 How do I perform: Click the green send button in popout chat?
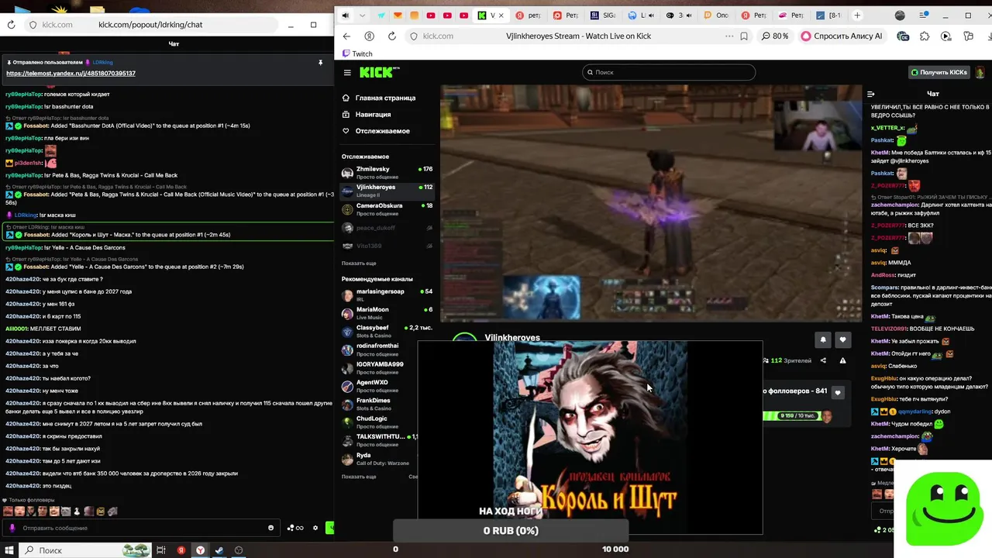(329, 528)
